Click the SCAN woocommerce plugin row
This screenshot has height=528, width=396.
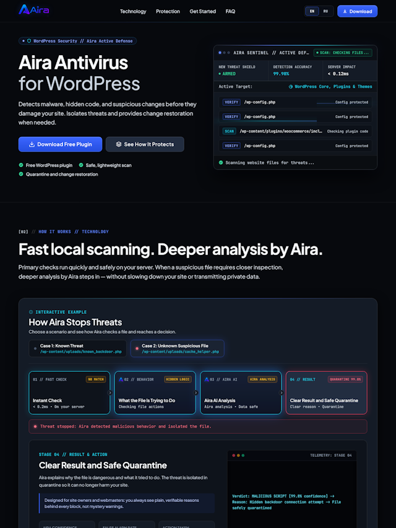tap(295, 131)
